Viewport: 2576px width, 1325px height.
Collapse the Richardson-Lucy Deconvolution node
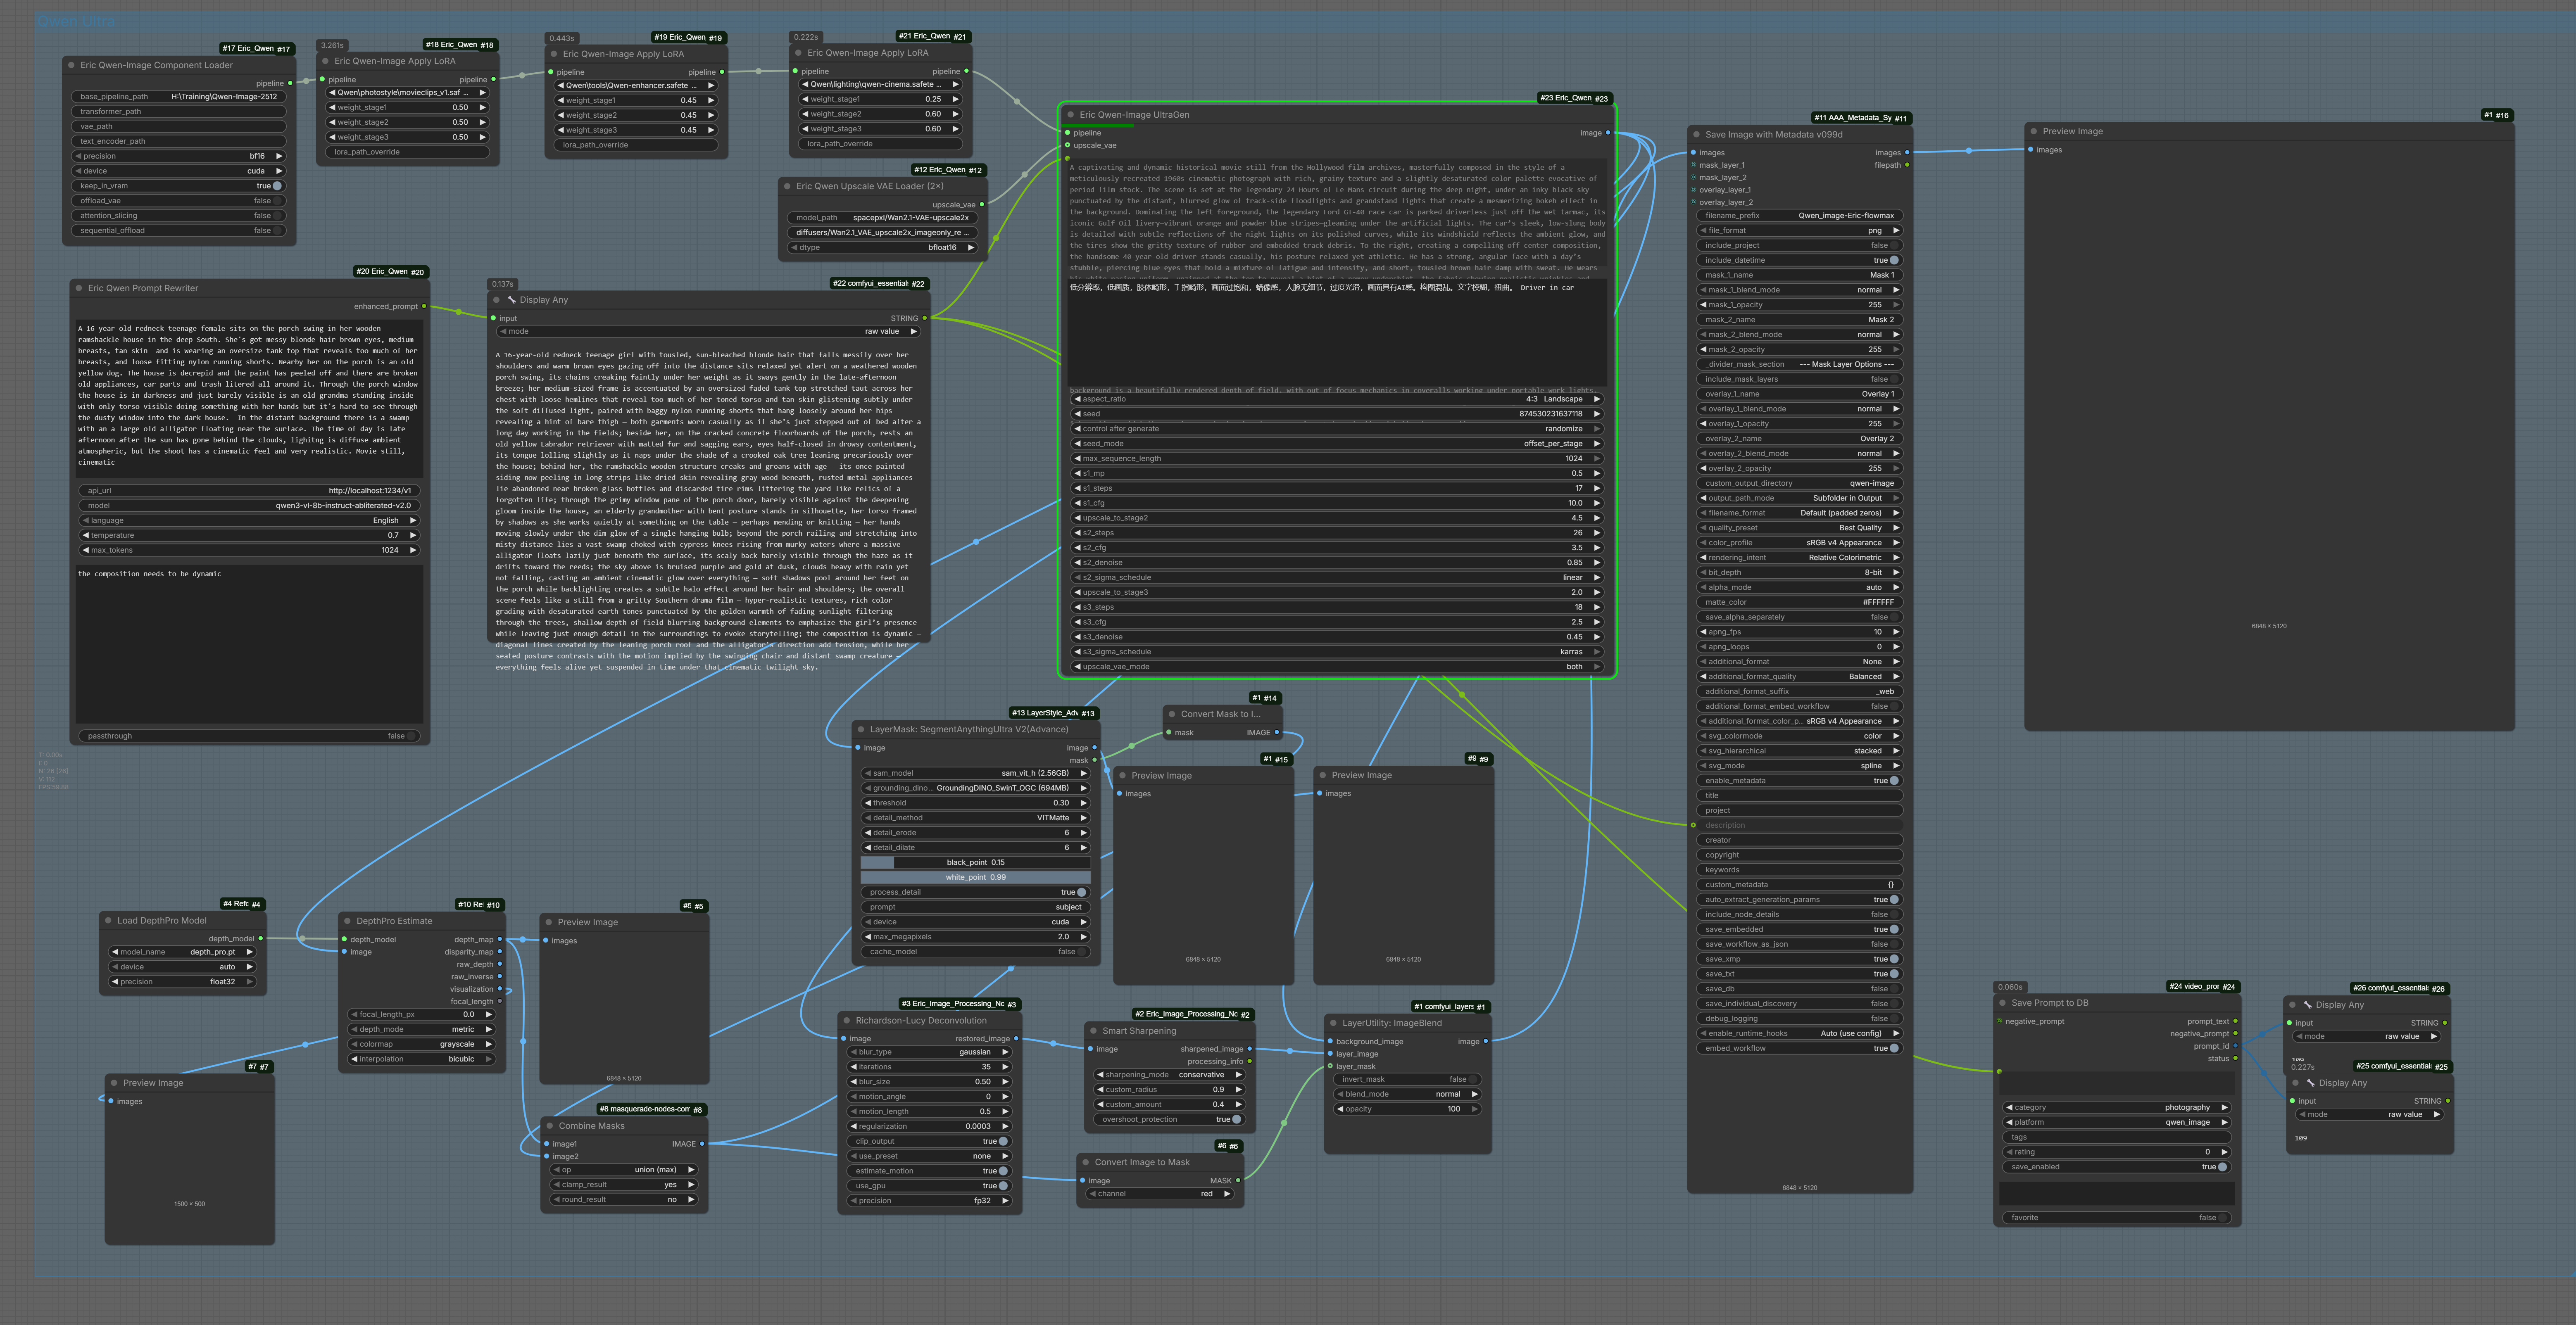[x=847, y=1021]
